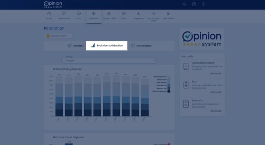Click the Nombre d'avis déposés heading

click(x=68, y=137)
